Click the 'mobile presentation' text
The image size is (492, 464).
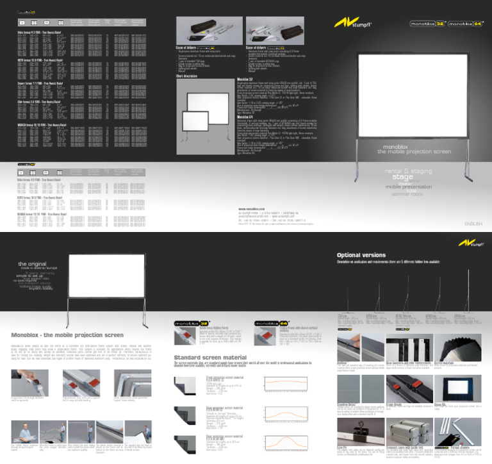click(x=409, y=186)
